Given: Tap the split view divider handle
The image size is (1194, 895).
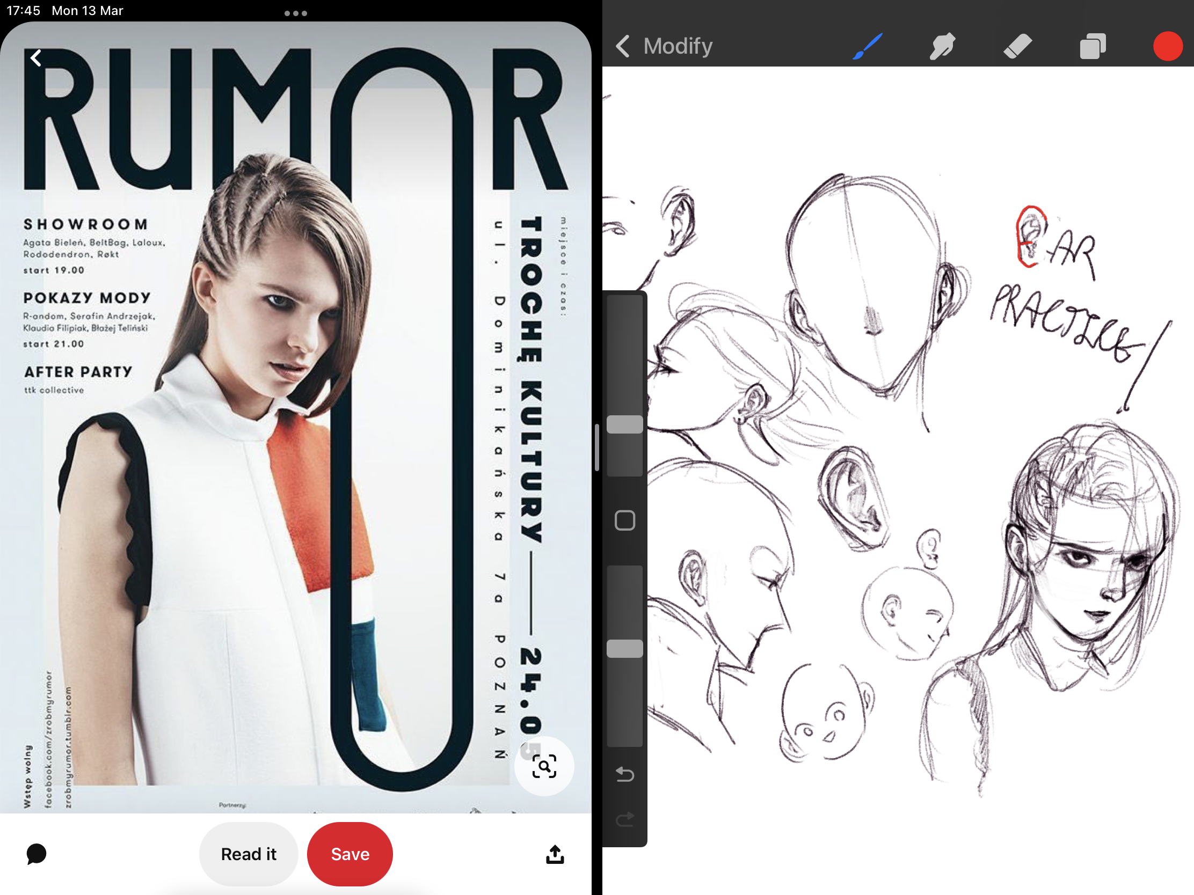Looking at the screenshot, I should click(597, 447).
